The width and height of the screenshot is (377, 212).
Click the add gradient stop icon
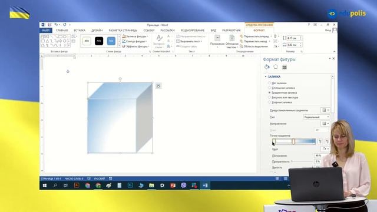[320, 141]
